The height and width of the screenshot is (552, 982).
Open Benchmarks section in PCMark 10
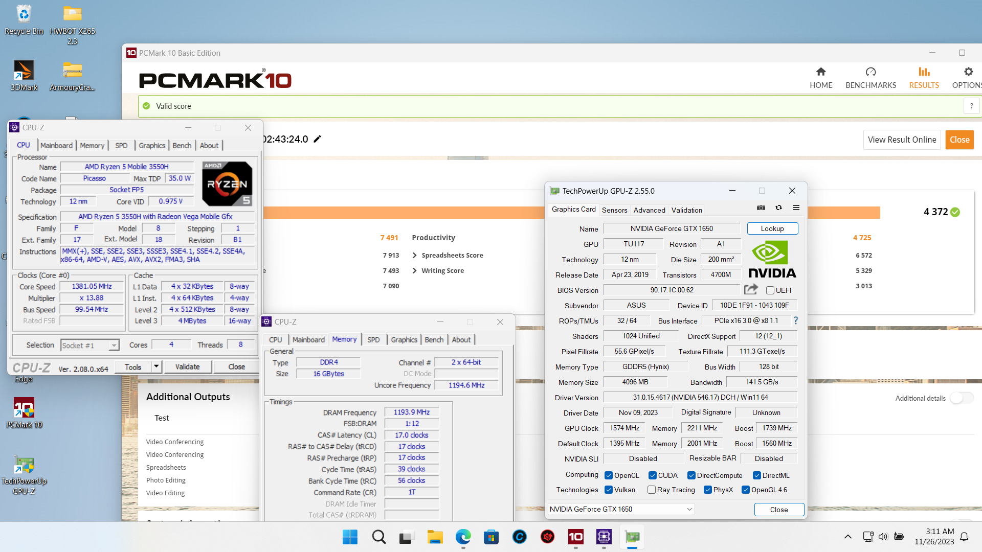point(871,78)
